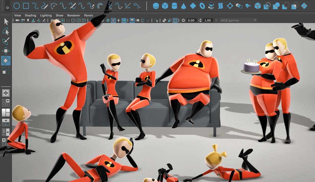Open the Lighting panel menu
The image size is (315, 182).
(46, 15)
